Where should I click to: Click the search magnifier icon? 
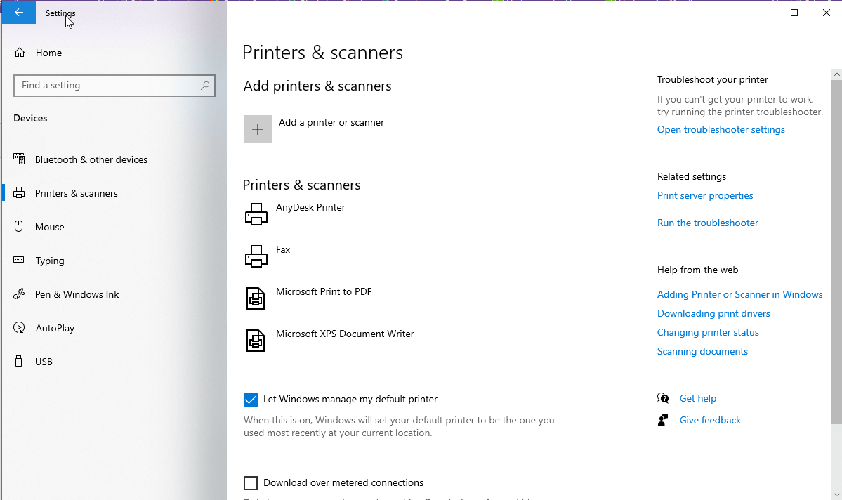pos(205,86)
